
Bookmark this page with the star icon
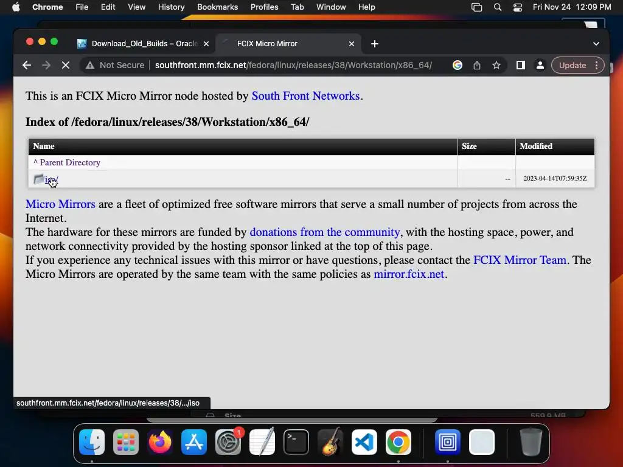pos(496,65)
